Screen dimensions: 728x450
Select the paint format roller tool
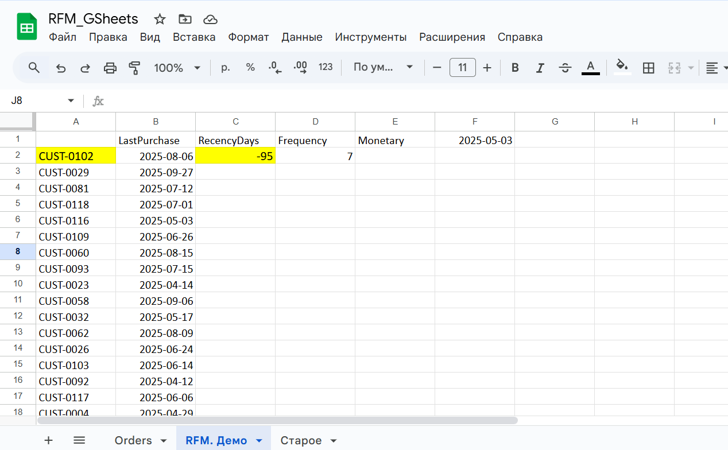point(134,68)
